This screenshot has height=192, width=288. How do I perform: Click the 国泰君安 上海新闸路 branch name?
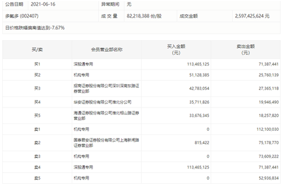click(x=106, y=143)
